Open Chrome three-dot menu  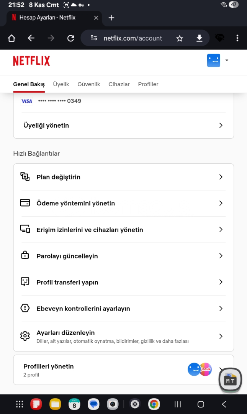pyautogui.click(x=237, y=38)
